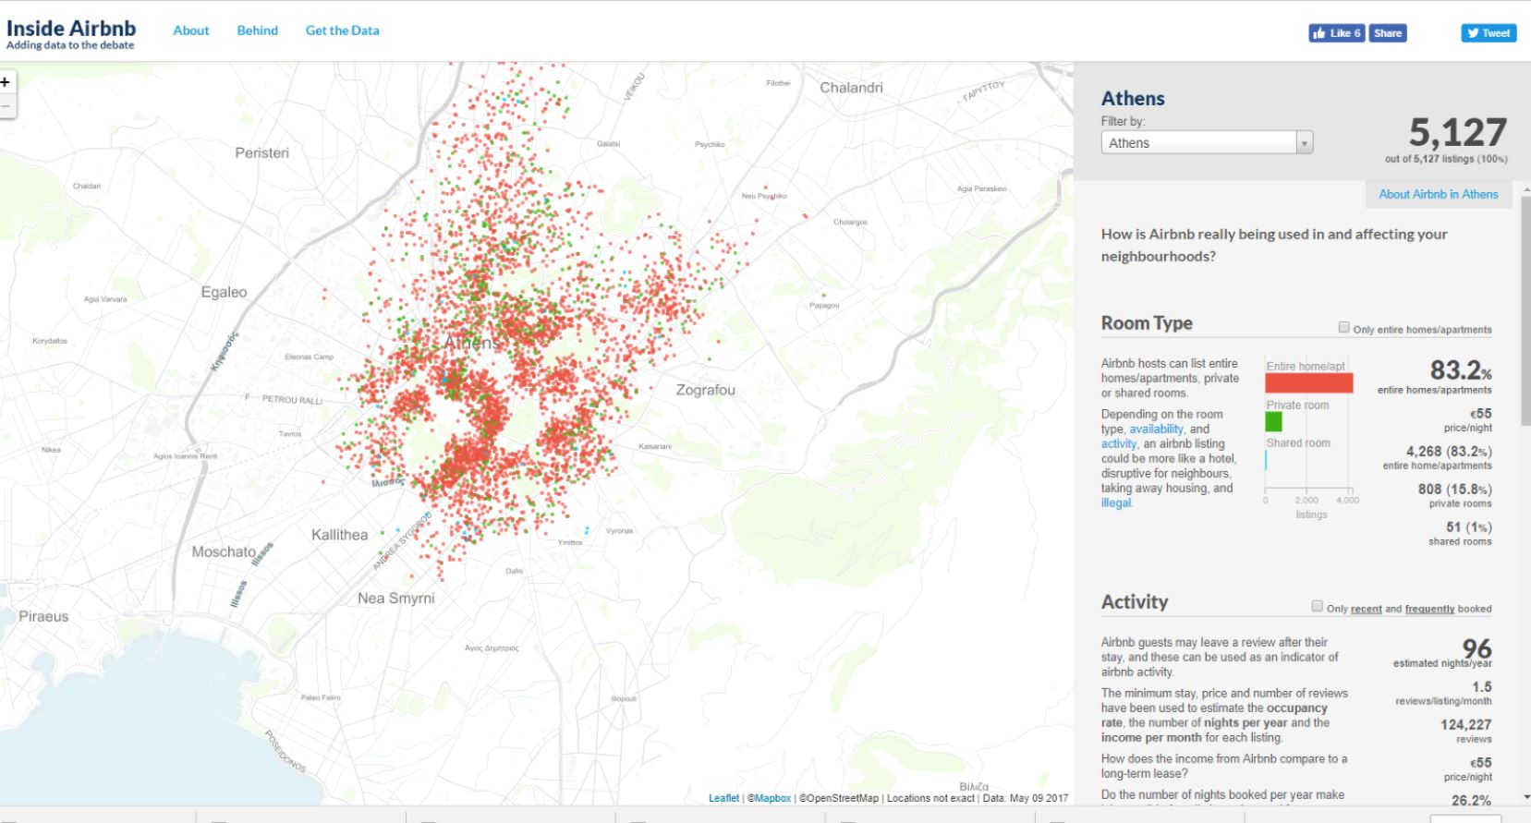This screenshot has width=1531, height=823.
Task: Zoom in the map with plus button
Action: (6, 81)
